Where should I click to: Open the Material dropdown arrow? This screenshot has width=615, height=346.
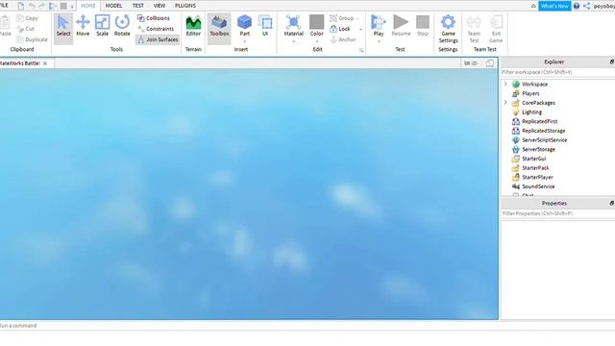point(293,41)
